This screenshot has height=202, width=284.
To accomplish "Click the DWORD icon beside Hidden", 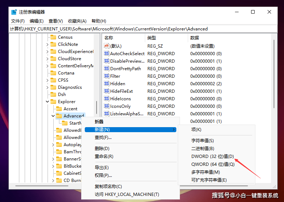I will pyautogui.click(x=107, y=83).
